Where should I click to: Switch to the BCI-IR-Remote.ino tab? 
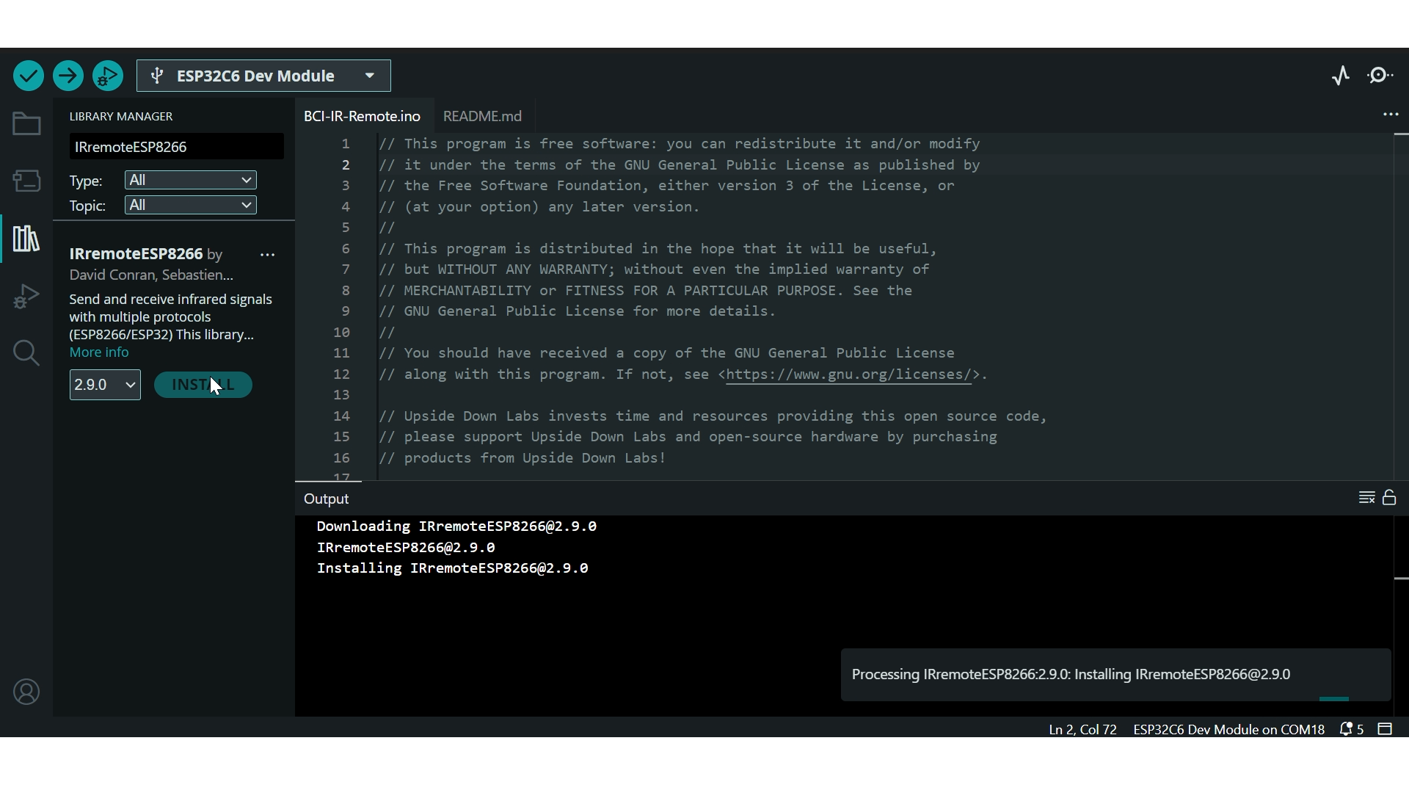362,116
